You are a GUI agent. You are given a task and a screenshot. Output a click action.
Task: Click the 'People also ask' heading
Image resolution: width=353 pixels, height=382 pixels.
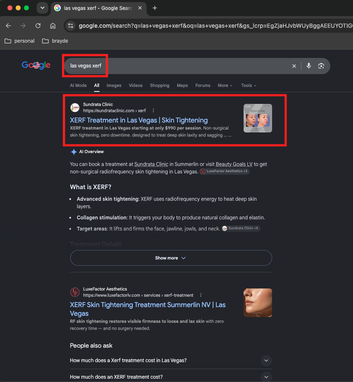click(91, 346)
